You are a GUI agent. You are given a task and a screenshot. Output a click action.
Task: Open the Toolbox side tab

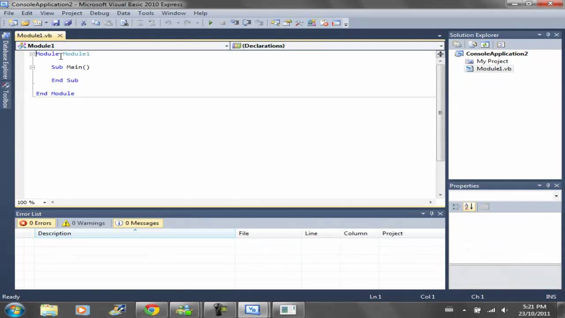tap(5, 96)
